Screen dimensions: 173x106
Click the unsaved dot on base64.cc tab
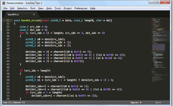34,15
